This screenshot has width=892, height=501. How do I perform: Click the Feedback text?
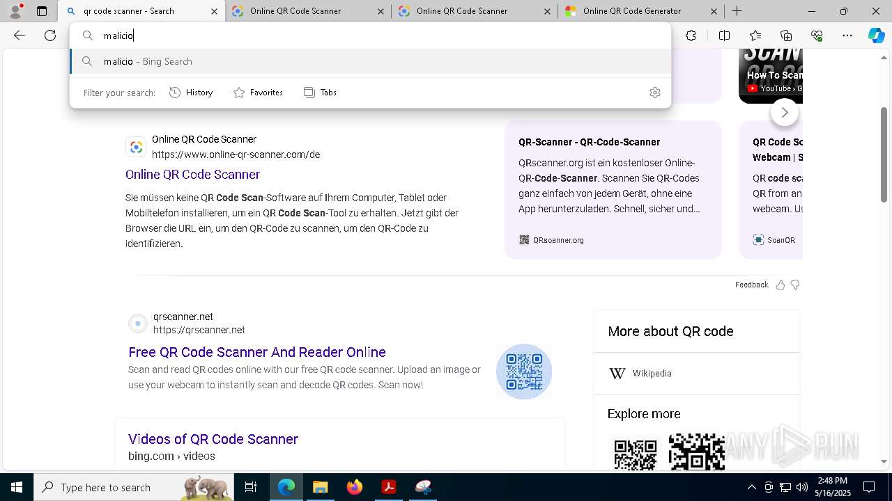click(751, 285)
